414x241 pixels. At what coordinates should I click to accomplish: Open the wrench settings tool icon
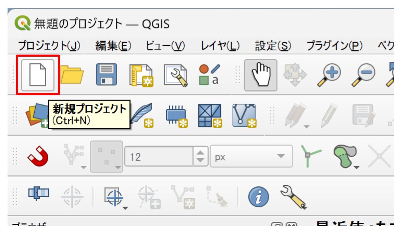point(293,197)
